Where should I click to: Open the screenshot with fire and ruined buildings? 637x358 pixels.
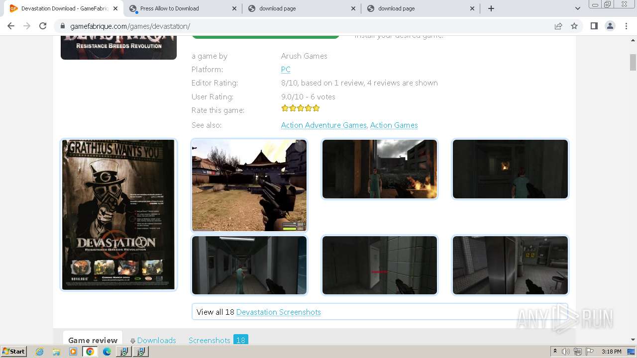380,169
